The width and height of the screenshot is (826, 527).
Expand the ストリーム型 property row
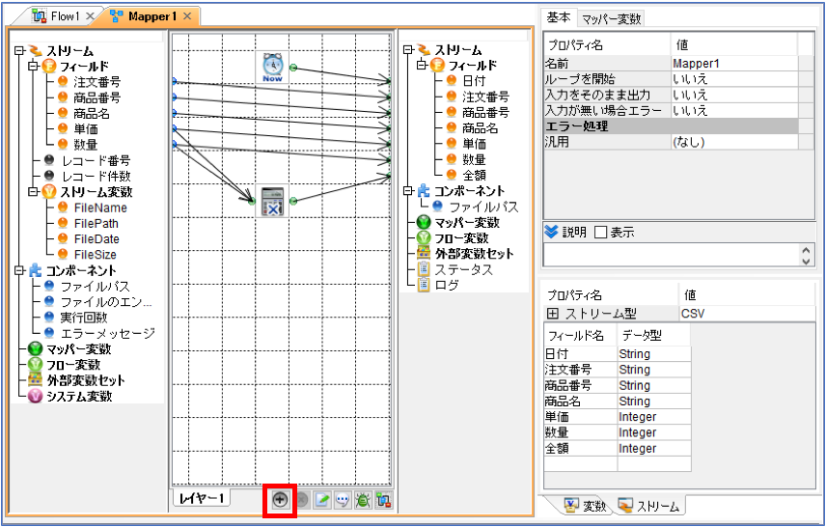pos(553,314)
